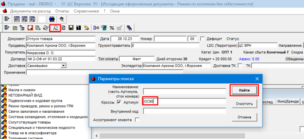
Task: Click the two people users icon
Action: pyautogui.click(x=52, y=19)
